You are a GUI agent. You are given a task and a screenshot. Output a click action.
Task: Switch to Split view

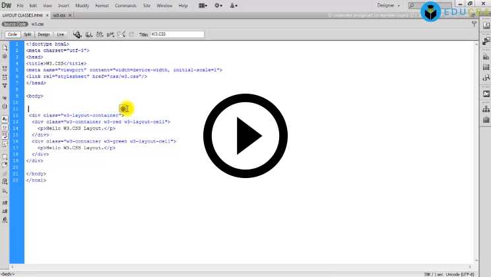pyautogui.click(x=27, y=34)
